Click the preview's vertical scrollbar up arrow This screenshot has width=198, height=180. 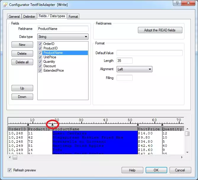pyautogui.click(x=187, y=129)
